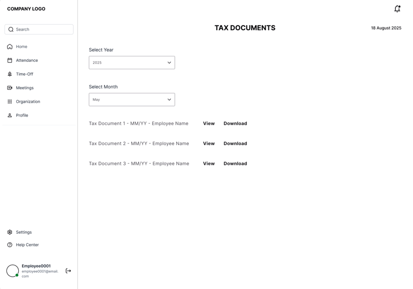Click the logout arrow icon
This screenshot has width=413, height=289.
coord(68,271)
